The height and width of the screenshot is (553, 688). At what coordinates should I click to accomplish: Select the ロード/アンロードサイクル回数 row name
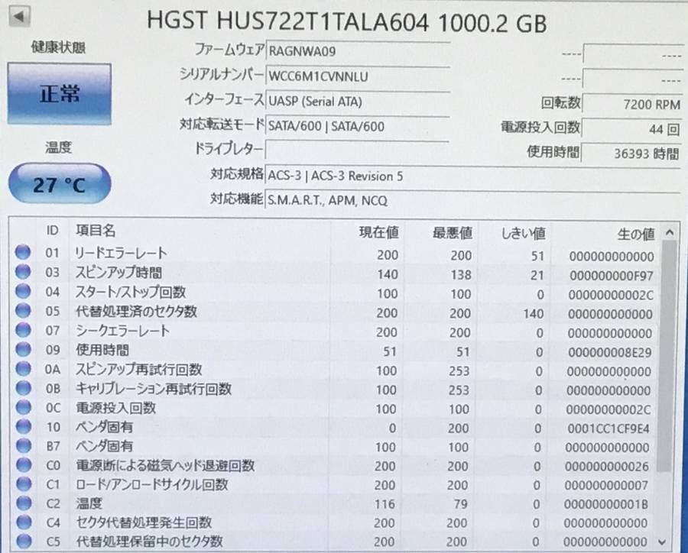tap(152, 484)
